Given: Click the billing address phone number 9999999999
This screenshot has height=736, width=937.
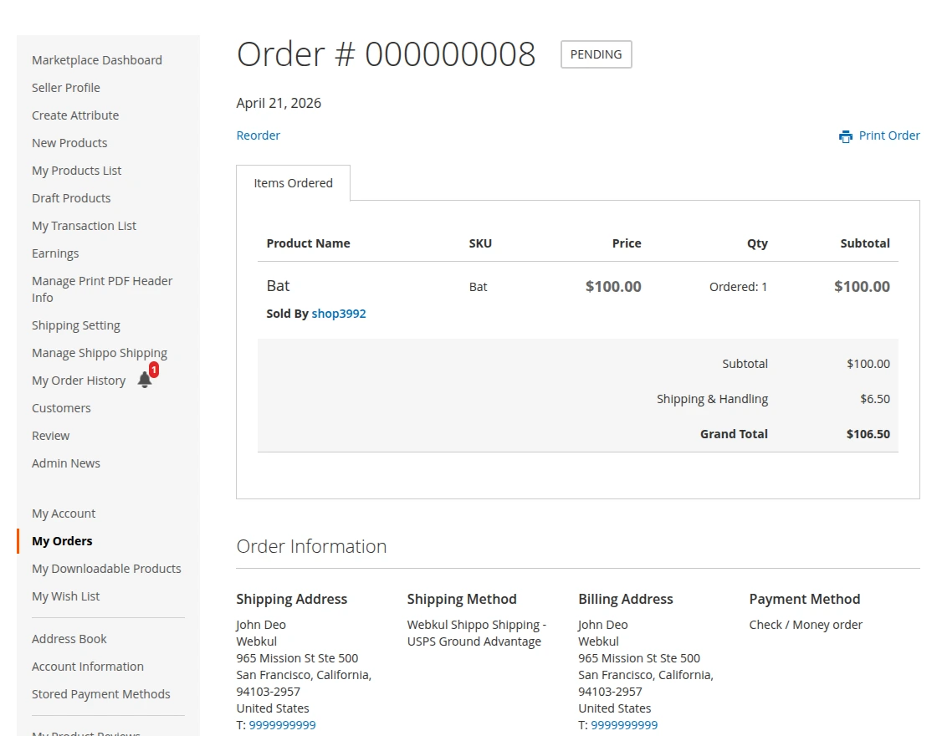Looking at the screenshot, I should [x=624, y=725].
